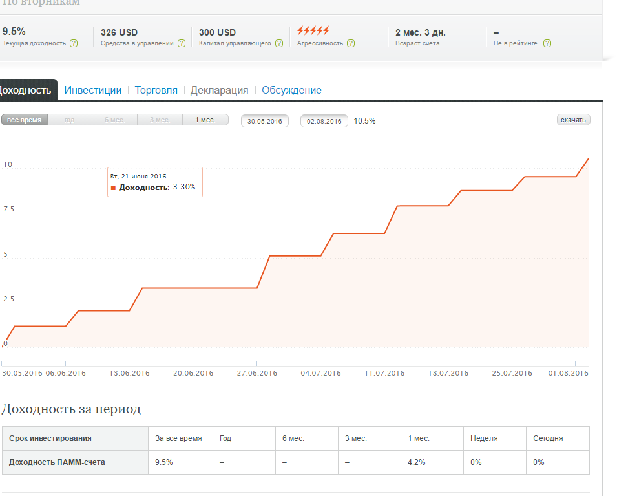Viewport: 617px width, 496px height.
Task: Open the Декларация tab
Action: coord(219,91)
